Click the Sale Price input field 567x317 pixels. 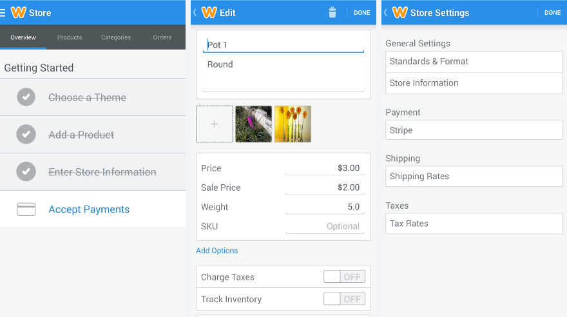click(x=324, y=187)
